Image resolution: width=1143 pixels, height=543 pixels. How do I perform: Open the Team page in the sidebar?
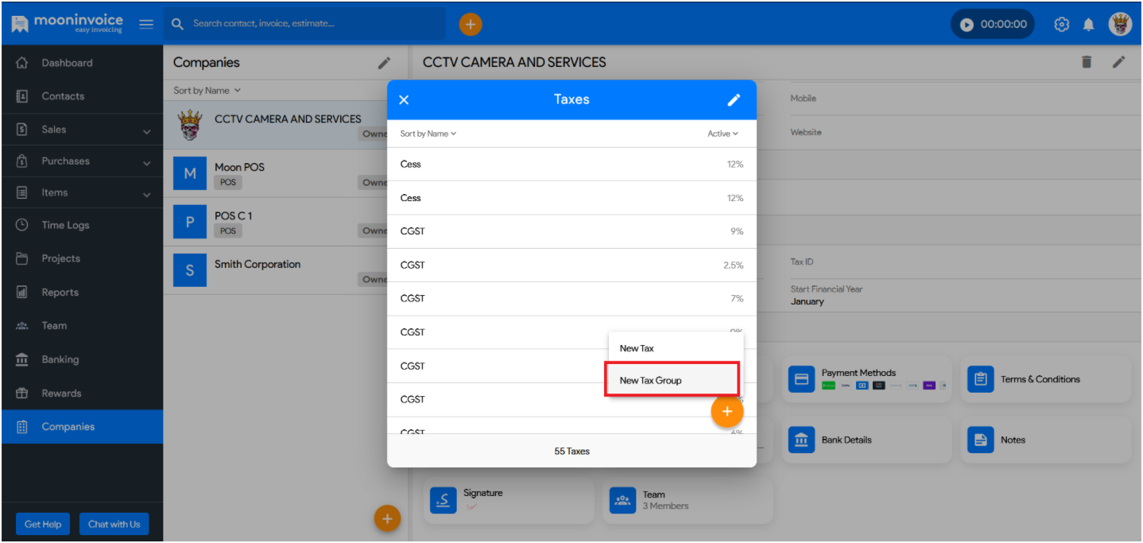(82, 326)
